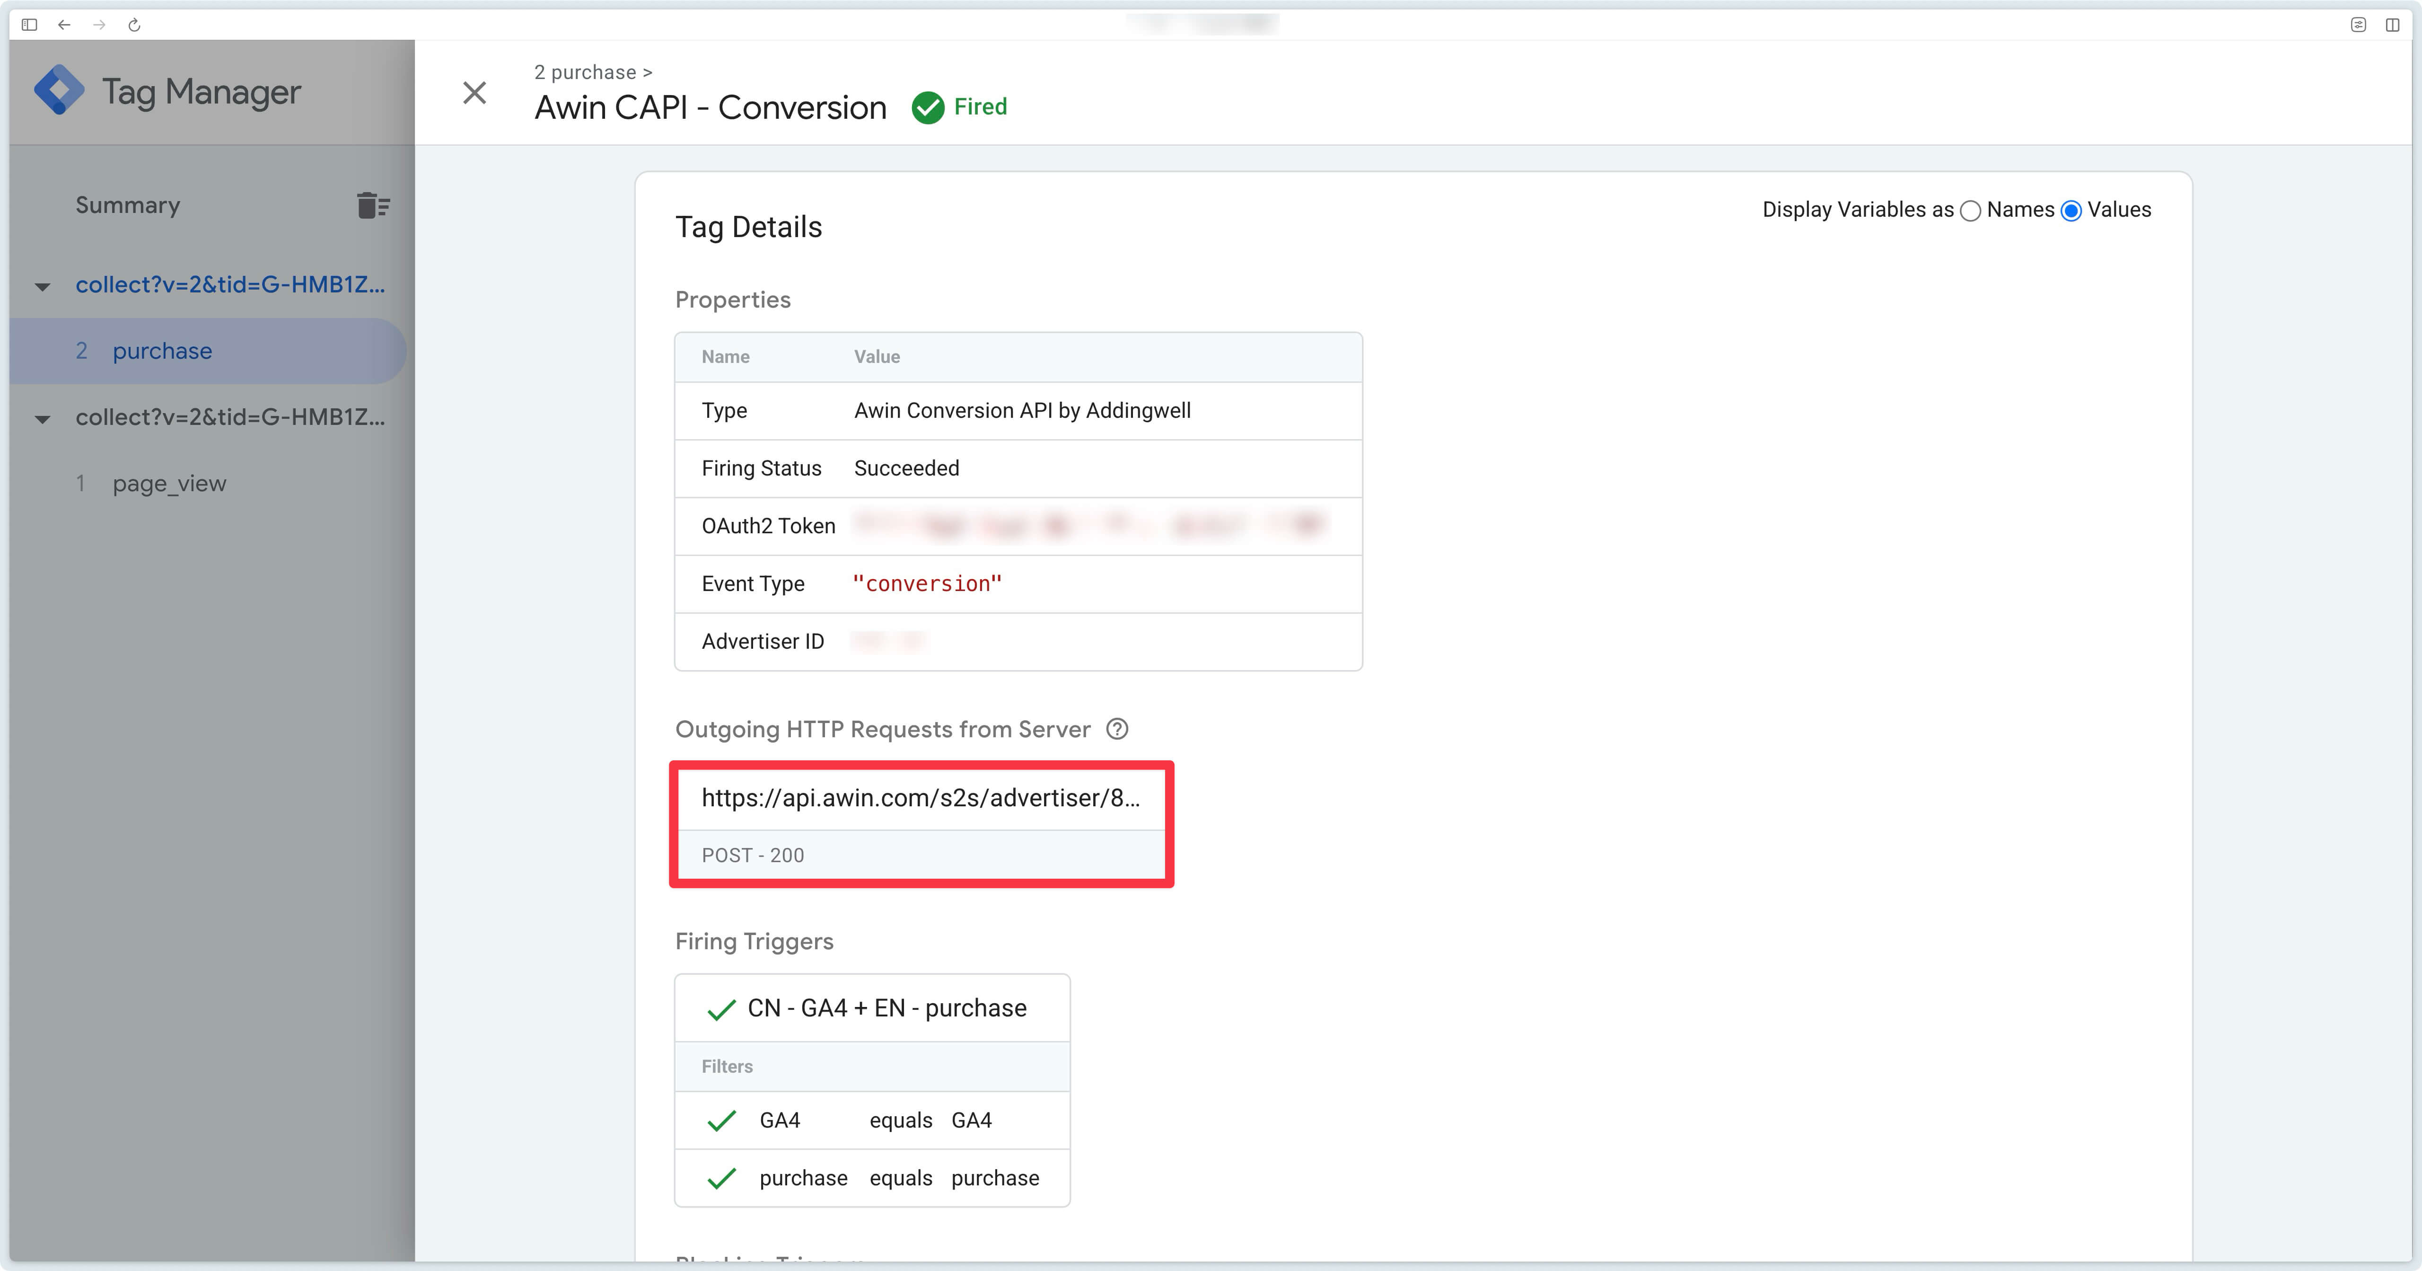Open the api.awin.com outgoing request URL
2422x1271 pixels.
[x=921, y=798]
